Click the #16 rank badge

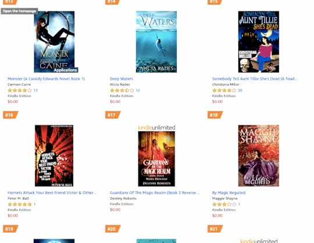click(x=10, y=115)
